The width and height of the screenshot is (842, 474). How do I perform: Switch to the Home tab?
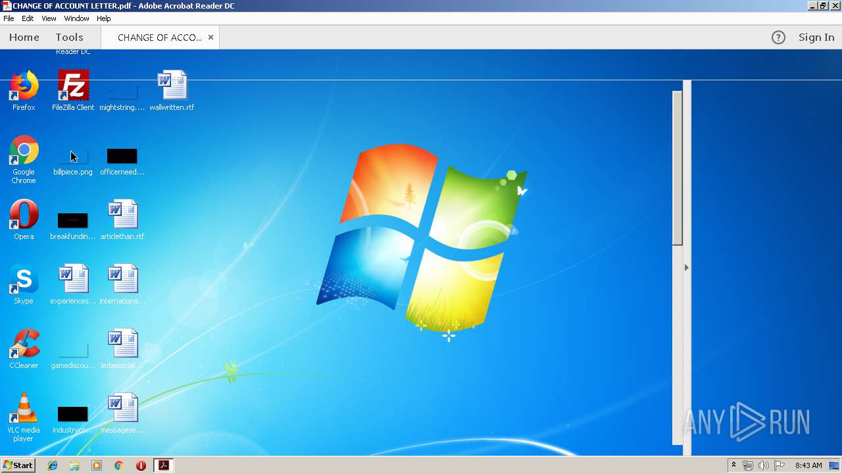click(x=24, y=38)
